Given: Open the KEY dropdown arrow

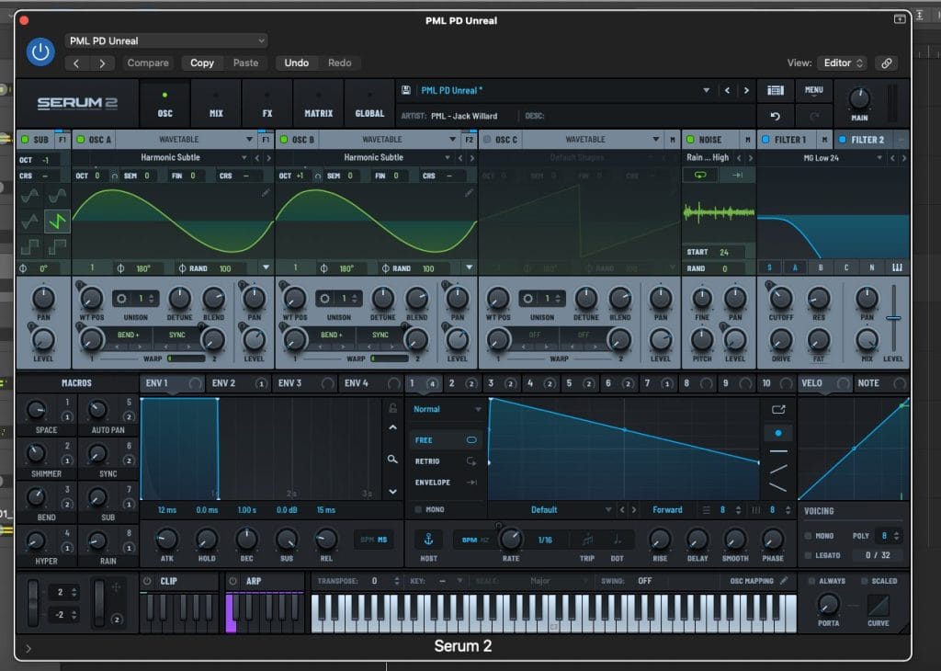Looking at the screenshot, I should [x=459, y=581].
